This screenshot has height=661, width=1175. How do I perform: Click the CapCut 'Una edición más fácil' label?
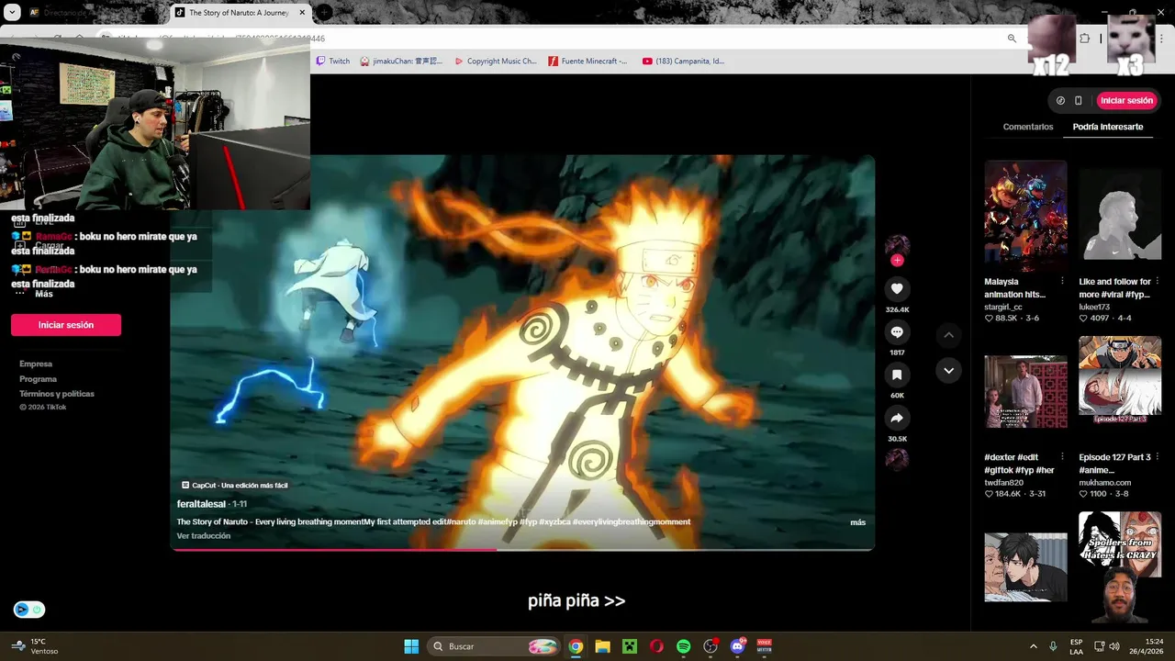pyautogui.click(x=235, y=485)
